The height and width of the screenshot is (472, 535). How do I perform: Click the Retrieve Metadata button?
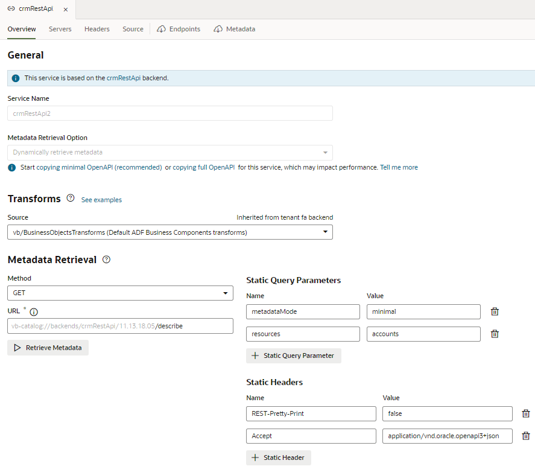coord(48,348)
